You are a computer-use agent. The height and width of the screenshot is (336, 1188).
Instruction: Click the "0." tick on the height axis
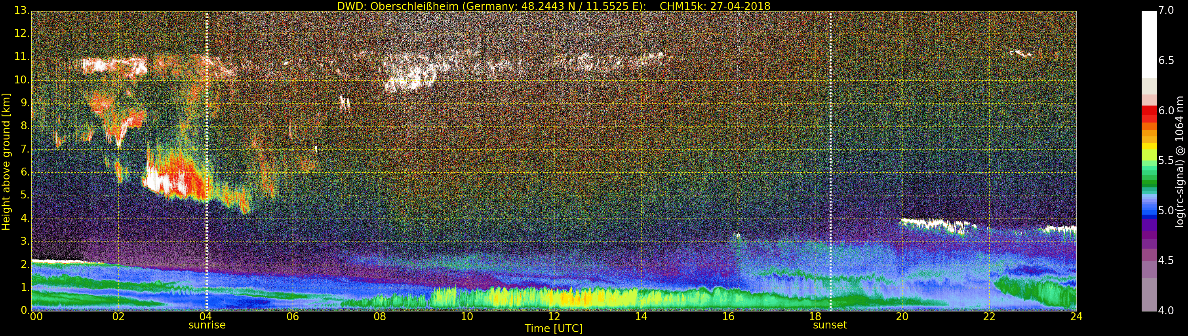(25, 311)
